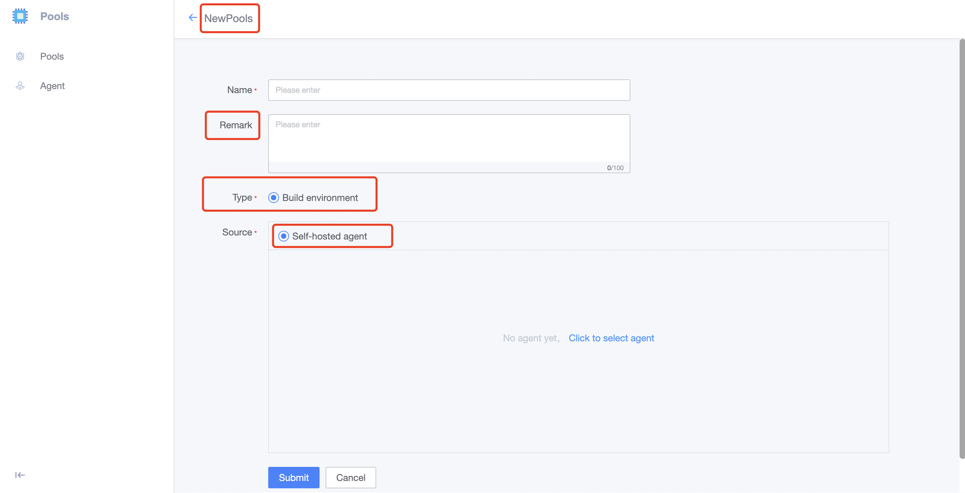Click the Pools sidebar atom icon
965x493 pixels.
(x=20, y=57)
